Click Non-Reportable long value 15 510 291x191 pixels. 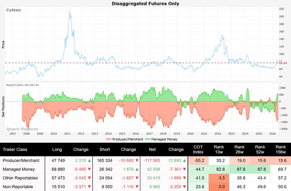pyautogui.click(x=58, y=187)
